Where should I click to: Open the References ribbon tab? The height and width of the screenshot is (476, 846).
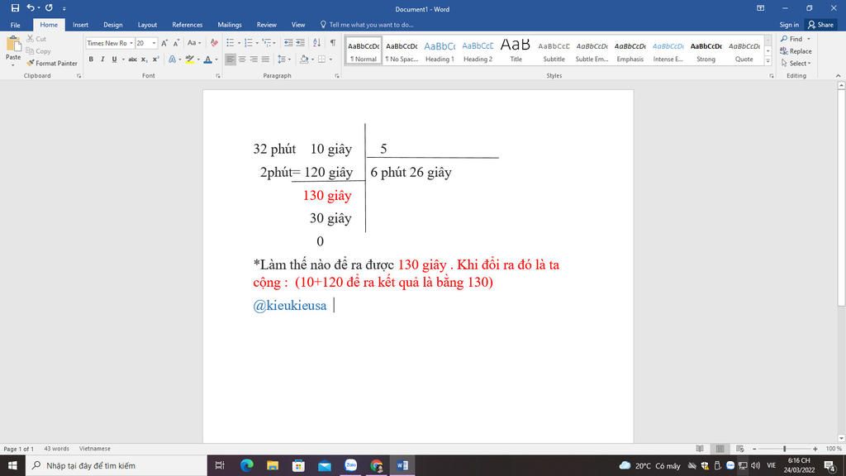(187, 25)
